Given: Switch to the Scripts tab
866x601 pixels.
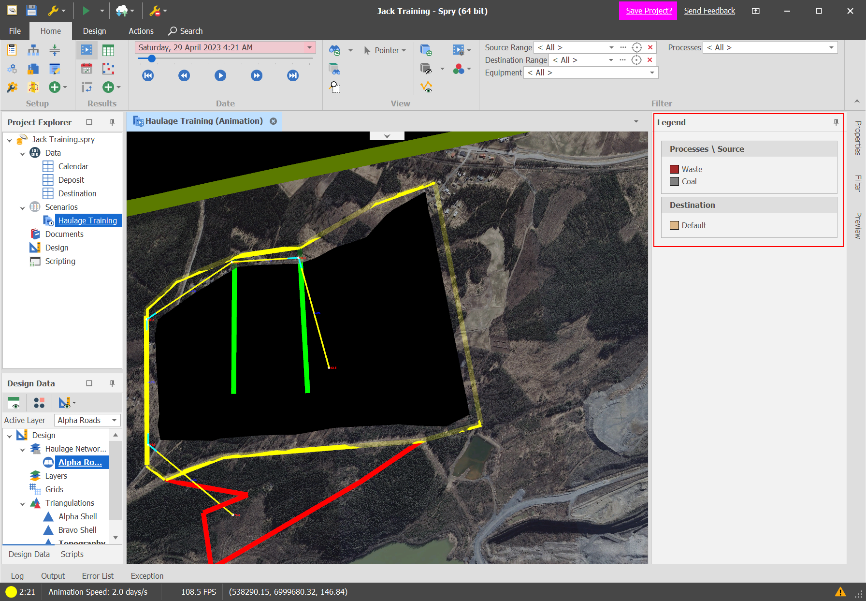Looking at the screenshot, I should tap(72, 554).
